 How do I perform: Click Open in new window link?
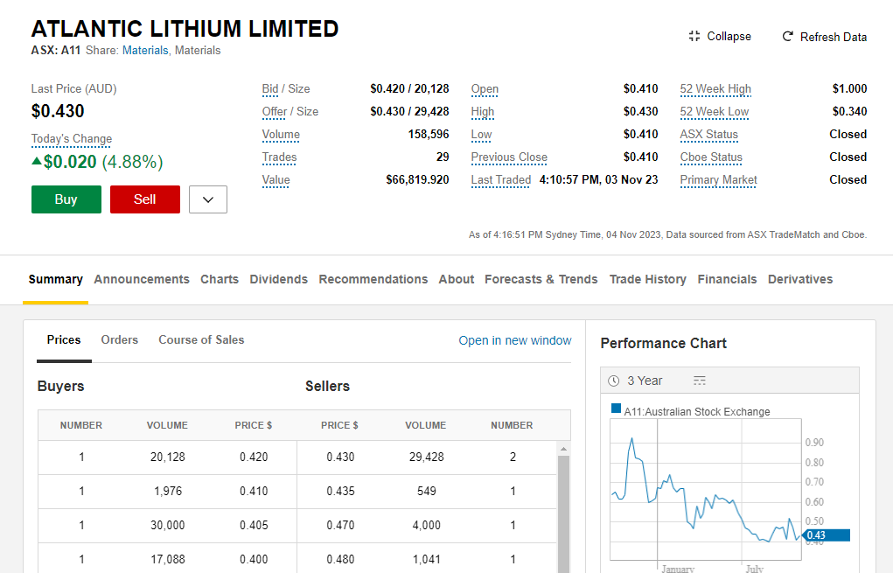click(515, 340)
